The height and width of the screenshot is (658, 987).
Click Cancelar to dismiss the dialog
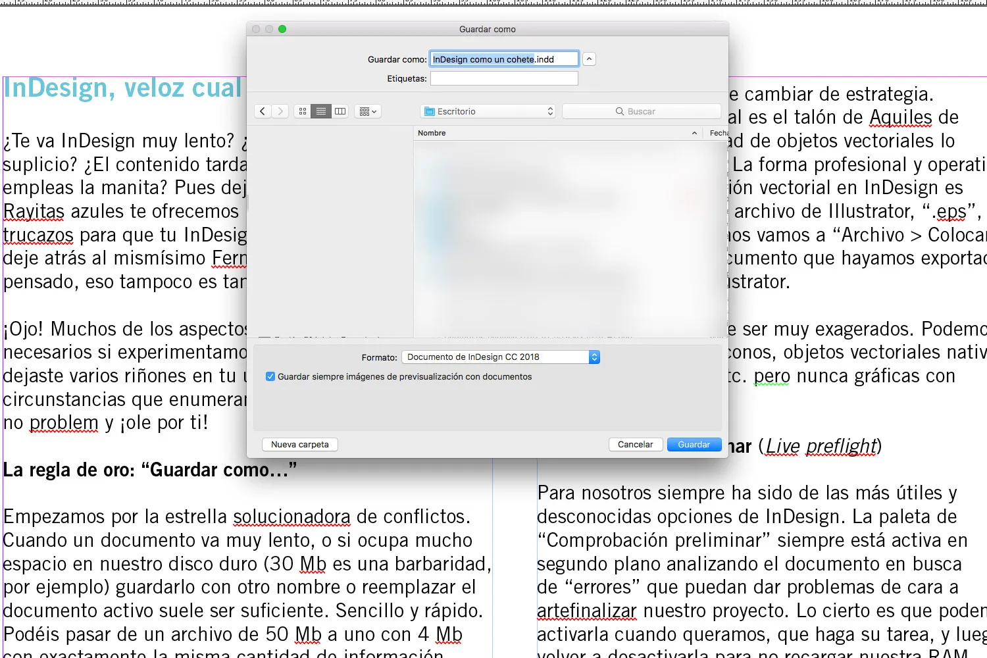pos(635,444)
